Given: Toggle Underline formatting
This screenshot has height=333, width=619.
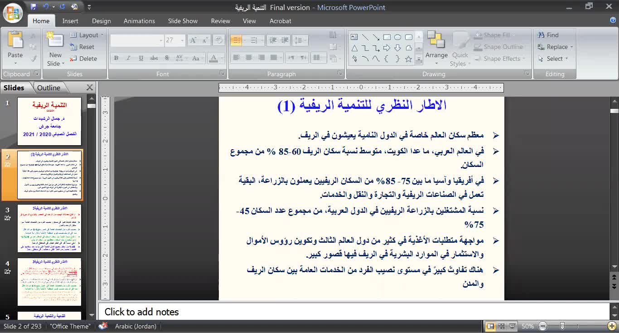Looking at the screenshot, I should point(141,58).
